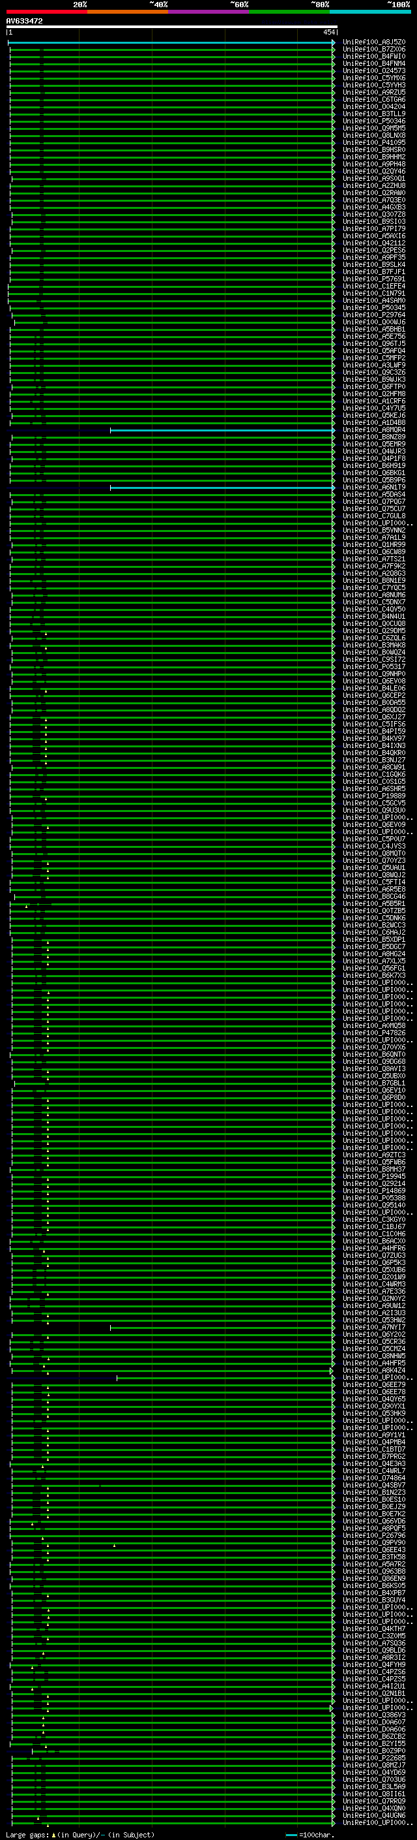Screen dimensions: 417x1840
Task: Click the short cyan bar for UniRef100_A8MQR4
Action: pyautogui.click(x=222, y=430)
